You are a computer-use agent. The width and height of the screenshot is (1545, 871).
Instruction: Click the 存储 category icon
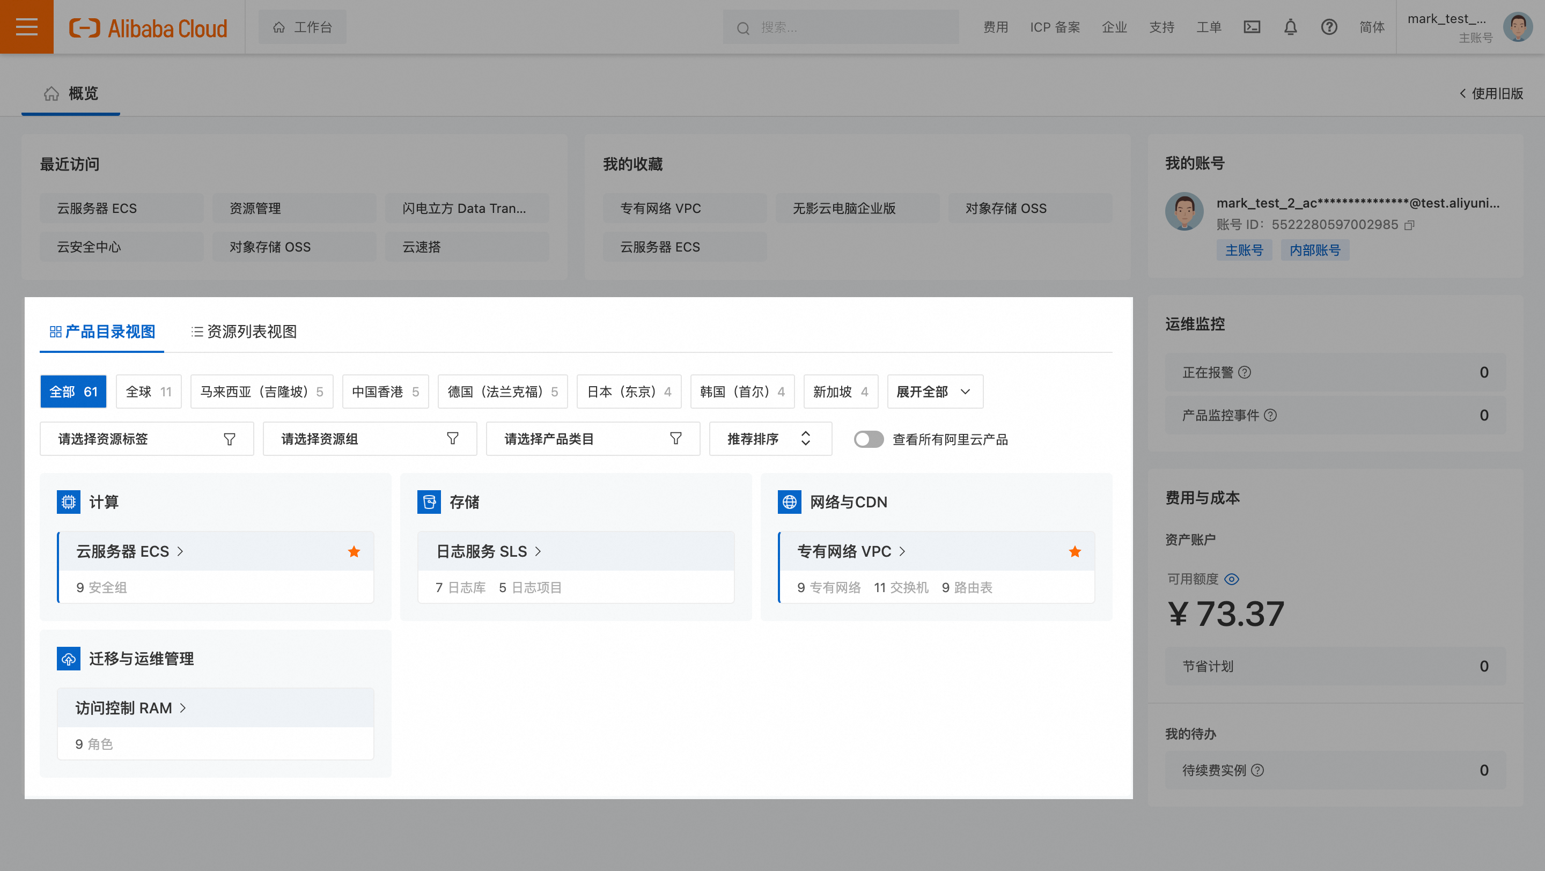(429, 502)
